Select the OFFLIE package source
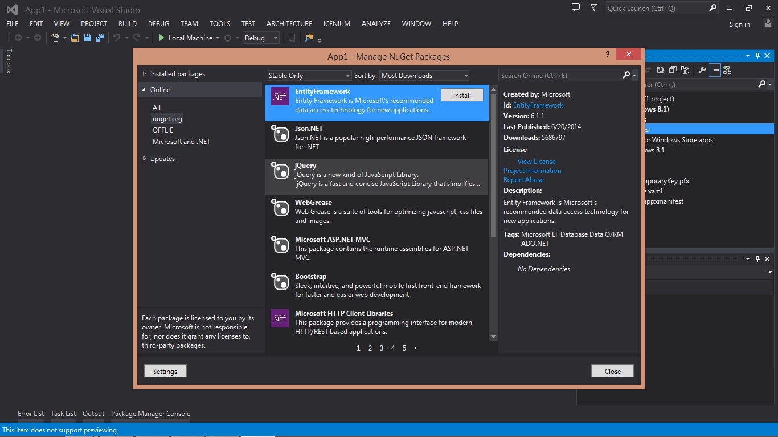 [x=163, y=130]
